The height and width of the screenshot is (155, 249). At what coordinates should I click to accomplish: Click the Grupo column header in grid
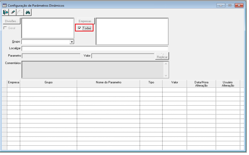49,84
